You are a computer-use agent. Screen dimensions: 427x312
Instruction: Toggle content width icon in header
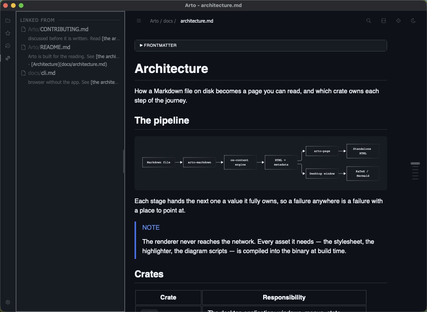(x=384, y=21)
